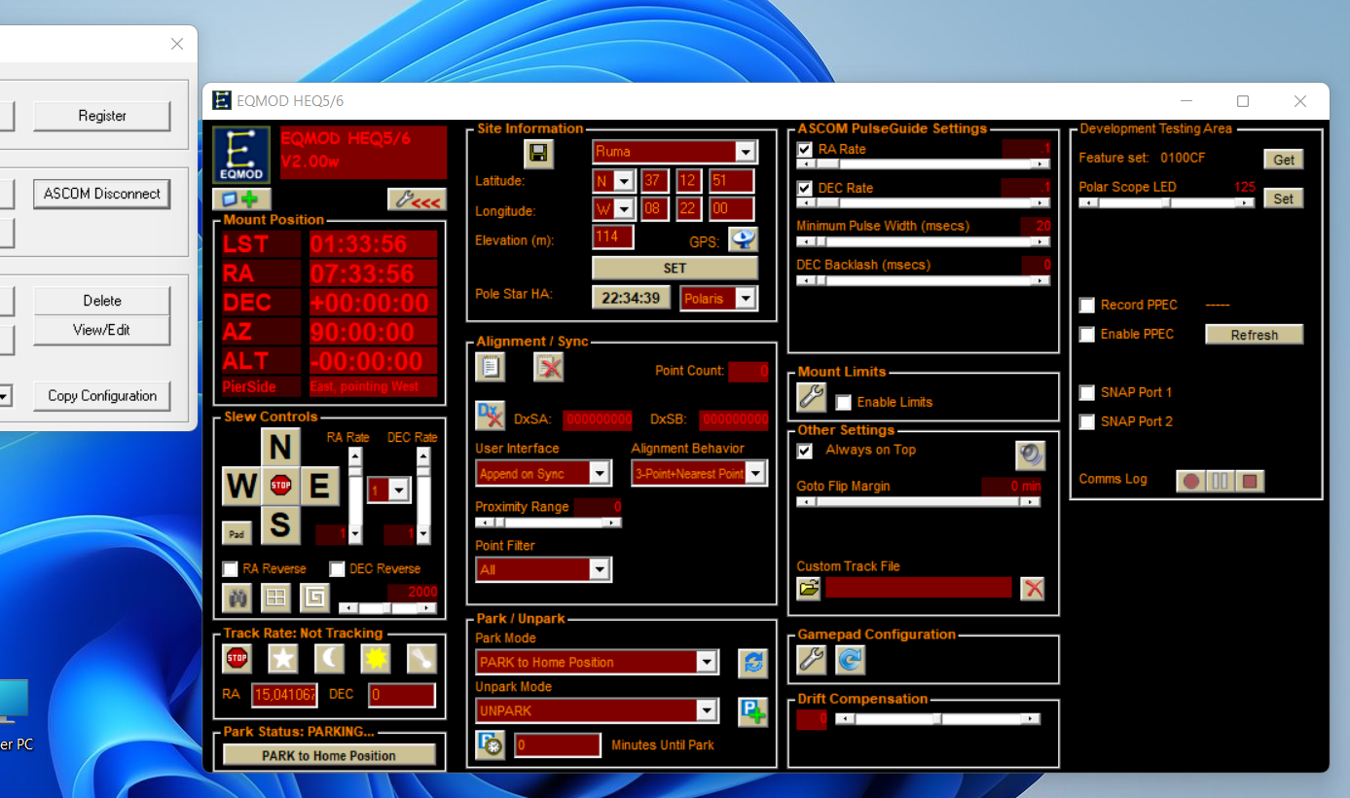Viewport: 1350px width, 798px height.
Task: Click the speaker icon in Other Settings
Action: [x=1030, y=454]
